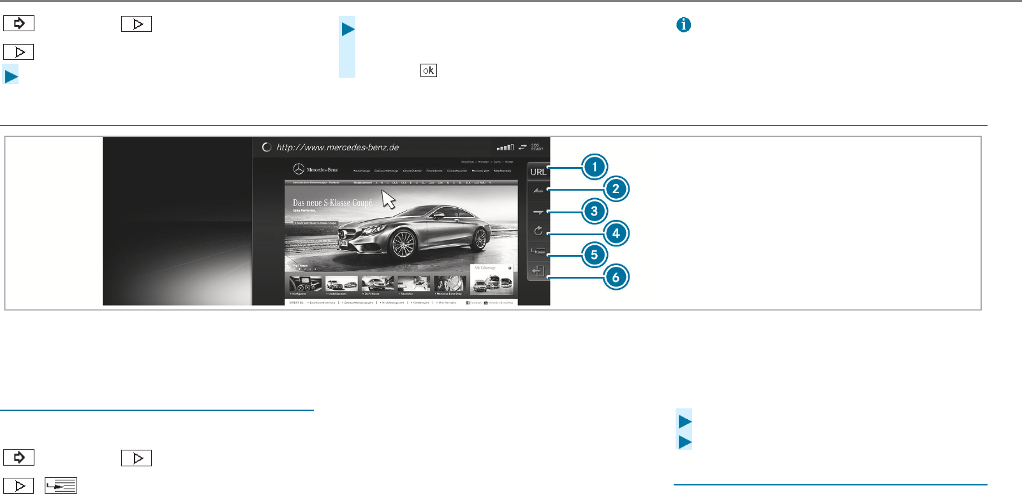Image resolution: width=1022 pixels, height=495 pixels.
Task: Click the page loading spinner icon
Action: coord(267,147)
